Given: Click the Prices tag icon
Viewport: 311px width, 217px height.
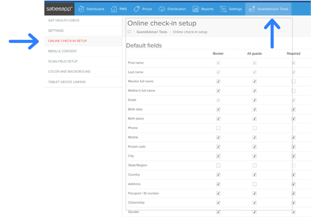Looking at the screenshot, I should (x=137, y=9).
